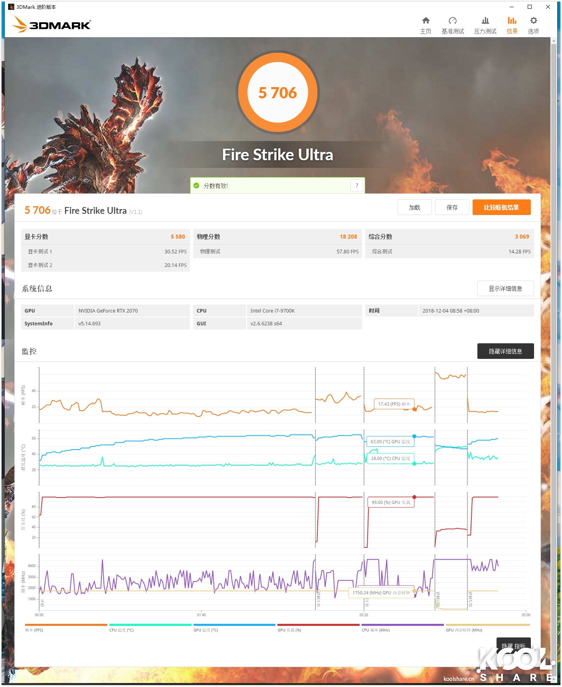
Task: Click the 物理测试 57.80 FPS row
Action: pos(277,251)
